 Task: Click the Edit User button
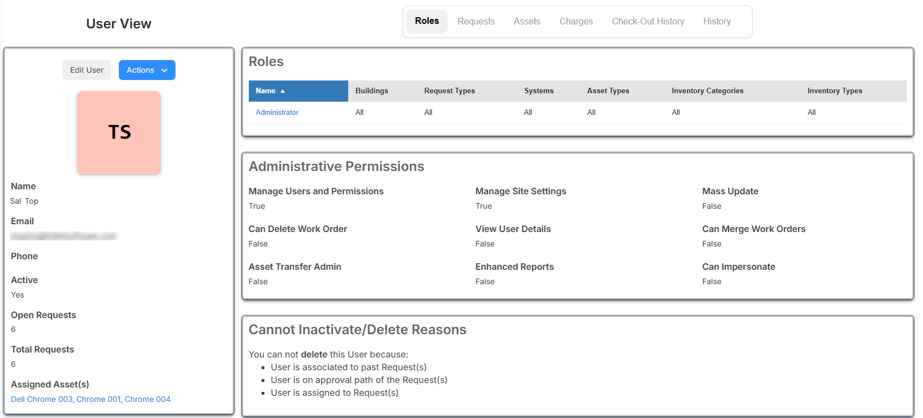click(x=87, y=70)
